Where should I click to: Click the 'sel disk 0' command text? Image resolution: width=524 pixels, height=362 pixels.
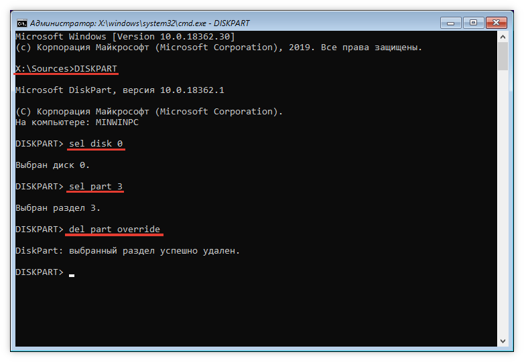pos(96,143)
